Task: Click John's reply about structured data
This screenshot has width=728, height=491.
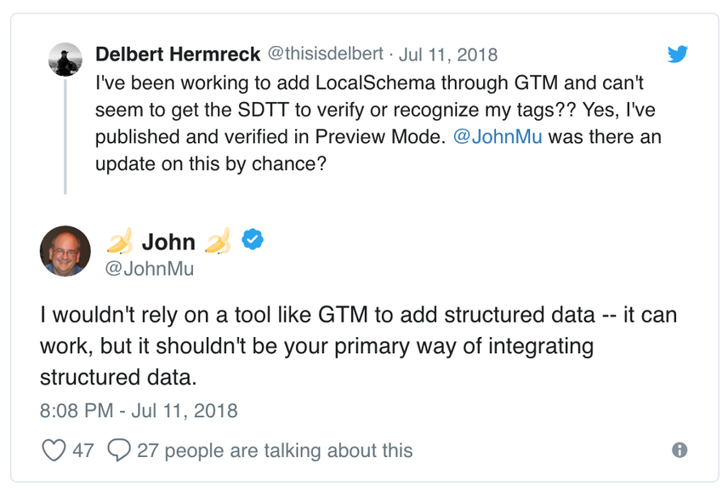Action: pos(358,345)
